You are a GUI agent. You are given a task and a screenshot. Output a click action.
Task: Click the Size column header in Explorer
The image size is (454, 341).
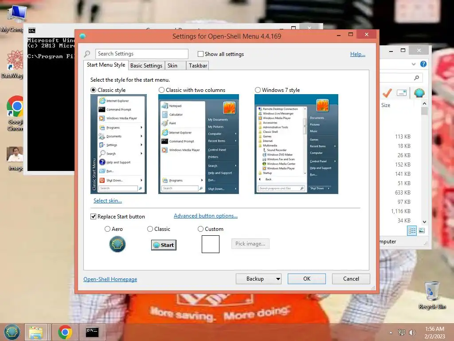[386, 105]
